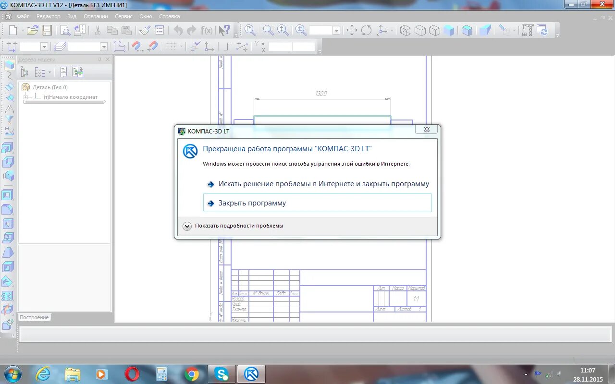Select Деталь (Тел-0) in the model tree
The width and height of the screenshot is (615, 384).
pos(50,87)
